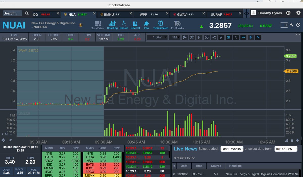This screenshot has height=177, width=303.
Task: Open the 1M interval dropdown
Action: point(174,37)
